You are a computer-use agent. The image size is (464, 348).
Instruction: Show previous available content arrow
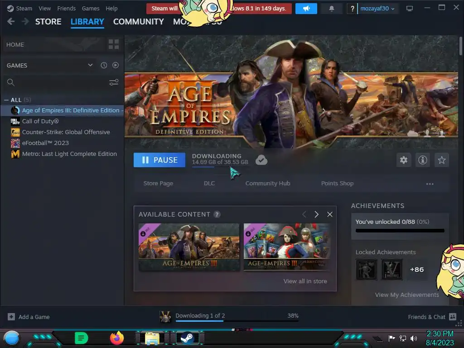[x=304, y=214]
